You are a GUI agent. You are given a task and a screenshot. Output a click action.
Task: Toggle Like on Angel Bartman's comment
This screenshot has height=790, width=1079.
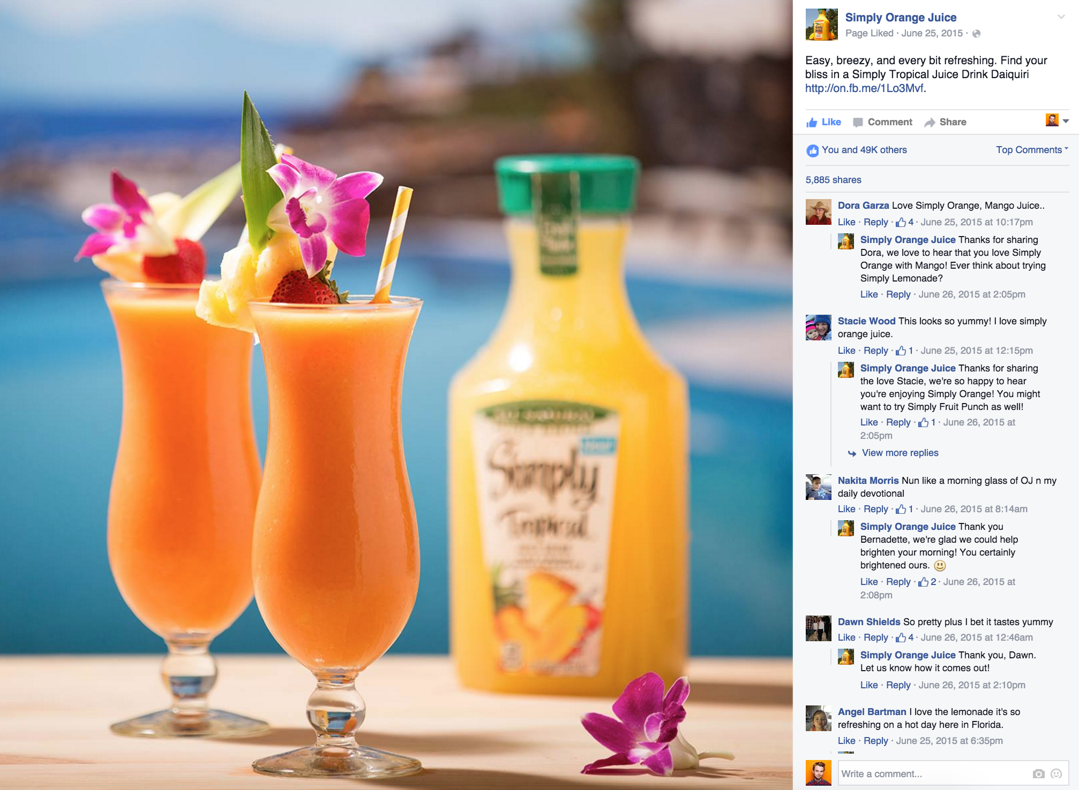pos(846,741)
